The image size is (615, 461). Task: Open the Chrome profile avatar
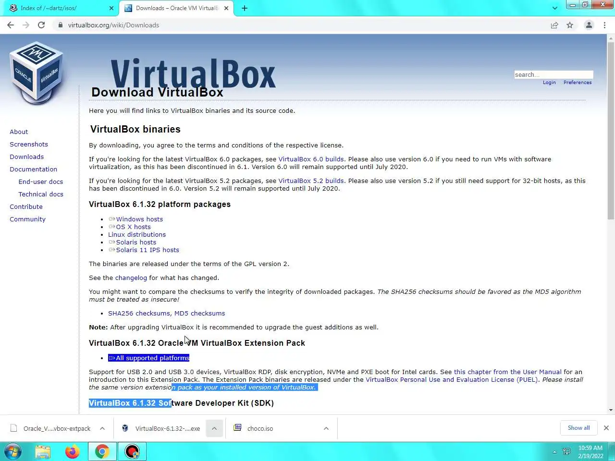[x=589, y=25]
